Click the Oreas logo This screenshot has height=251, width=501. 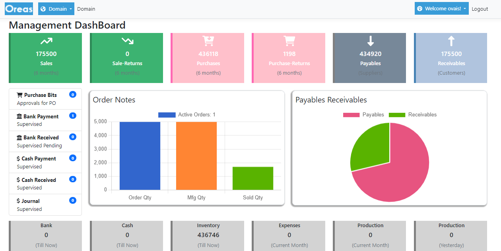(x=19, y=9)
